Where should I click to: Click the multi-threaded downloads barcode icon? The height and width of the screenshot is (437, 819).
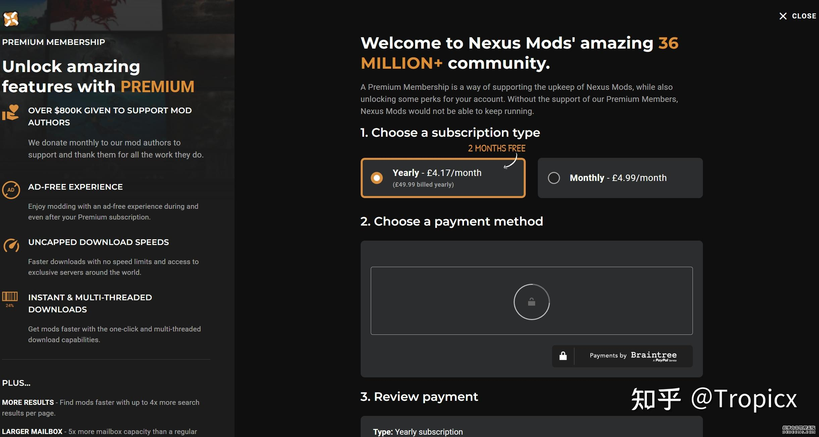point(10,297)
